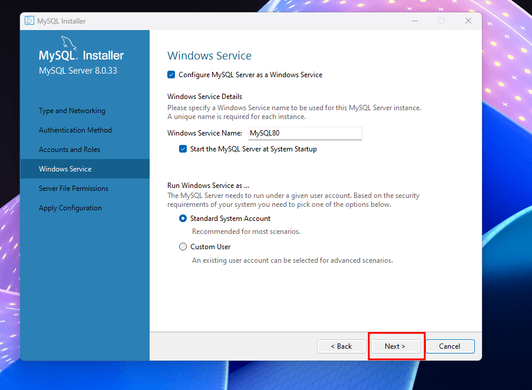This screenshot has width=532, height=390.
Task: Click 'Recommended for most scenarios.' text
Action: (x=246, y=232)
